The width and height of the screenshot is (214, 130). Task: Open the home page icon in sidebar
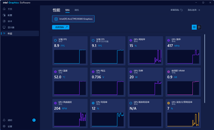pos(4,9)
